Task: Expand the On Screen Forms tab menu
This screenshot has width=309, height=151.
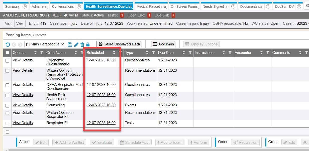Action: coord(199,9)
